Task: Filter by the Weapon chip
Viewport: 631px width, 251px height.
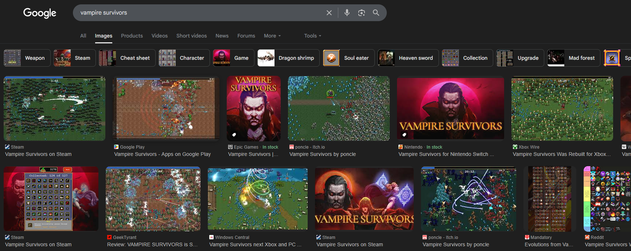Action: (27, 58)
